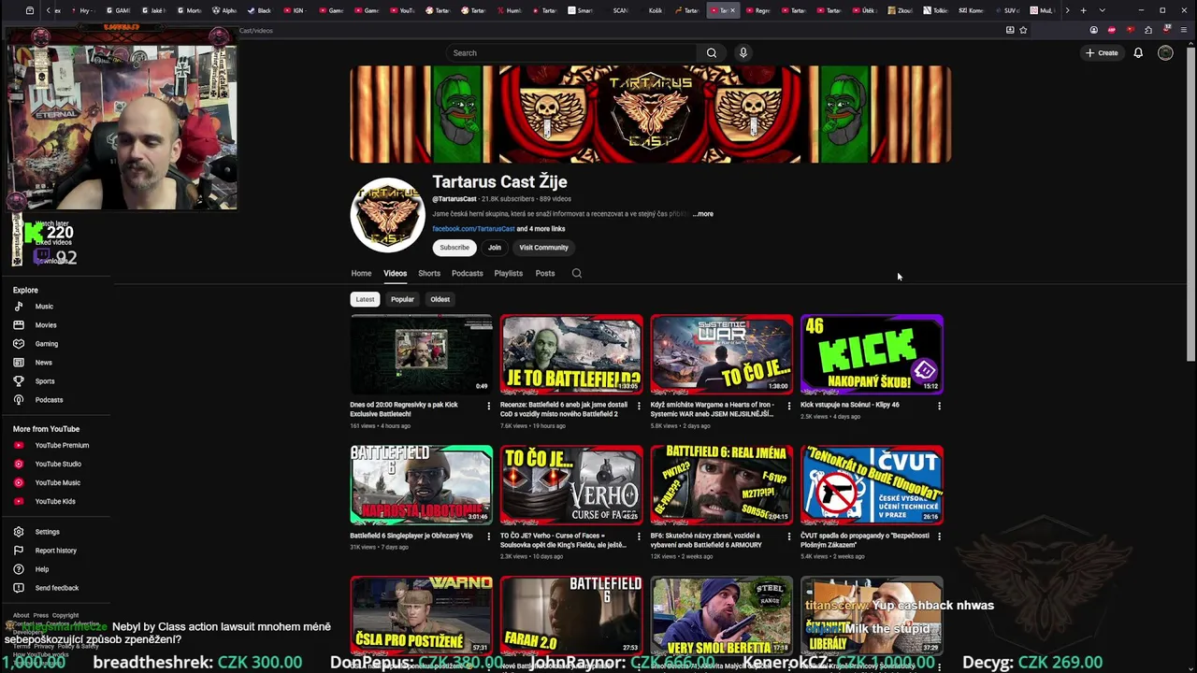
Task: Open Systemic WAR video title link
Action: (713, 409)
